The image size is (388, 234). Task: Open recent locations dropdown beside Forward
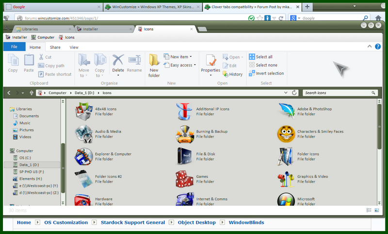(23, 93)
